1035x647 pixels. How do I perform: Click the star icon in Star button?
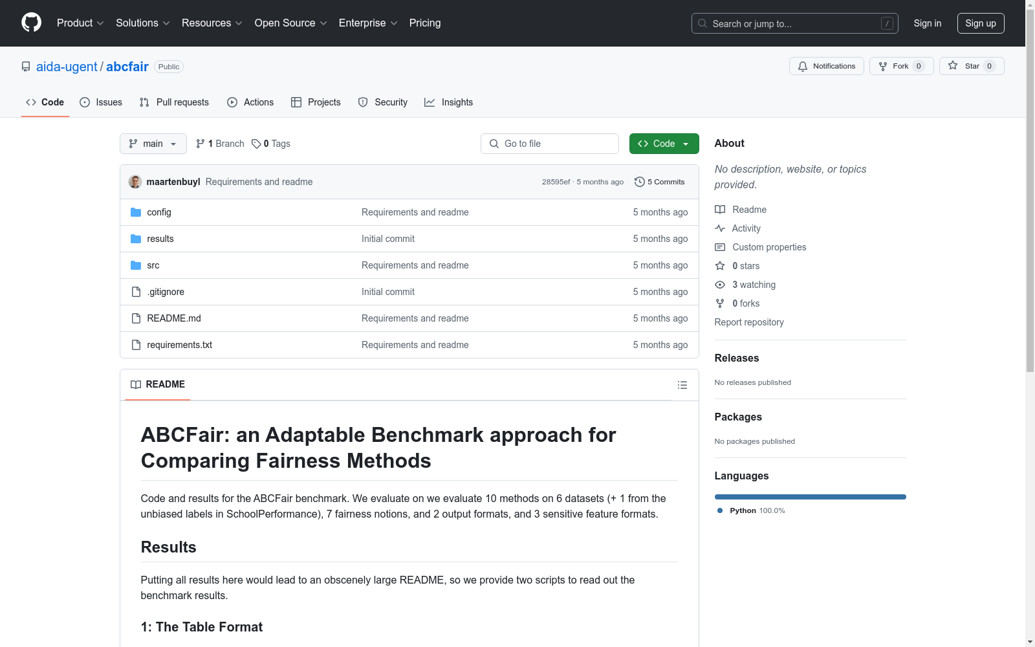tap(953, 65)
